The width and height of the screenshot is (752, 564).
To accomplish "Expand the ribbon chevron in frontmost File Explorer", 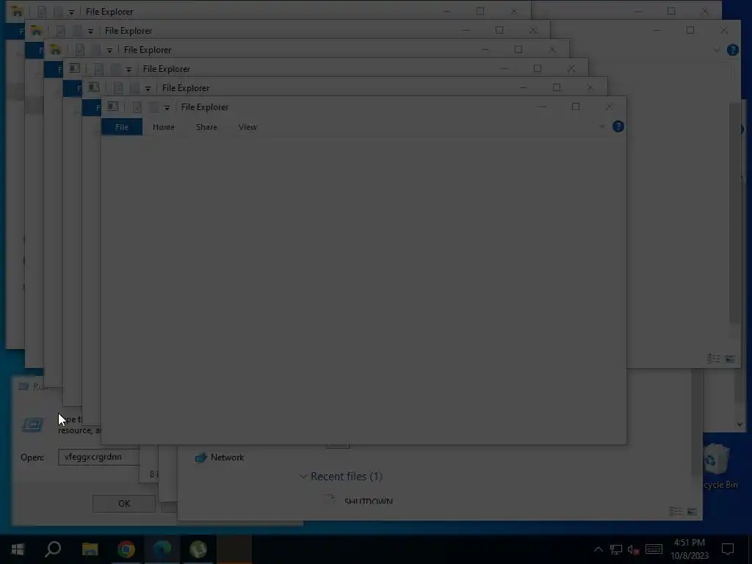I will [x=602, y=126].
